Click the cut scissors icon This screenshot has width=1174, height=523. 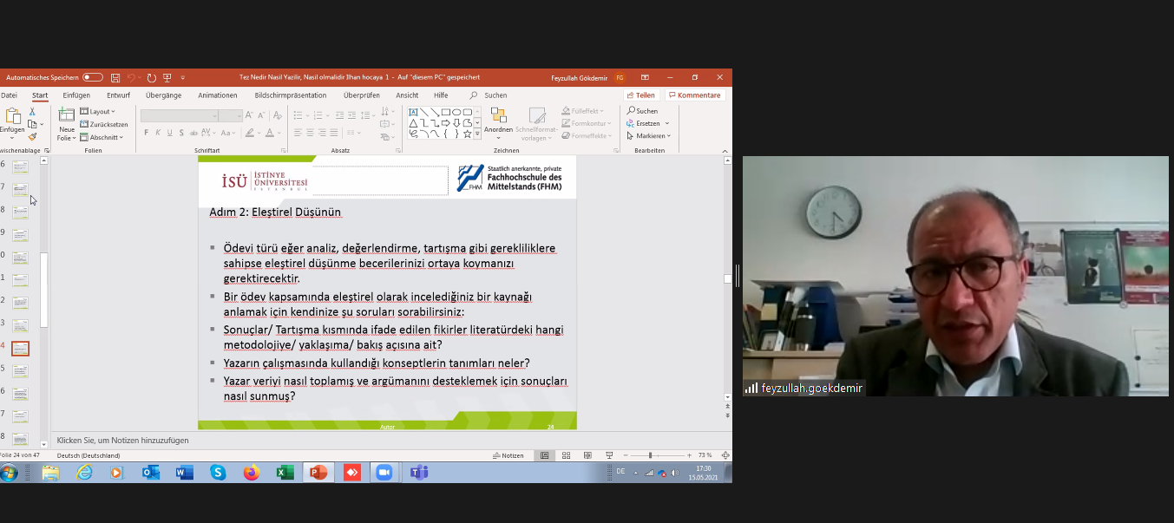point(32,111)
